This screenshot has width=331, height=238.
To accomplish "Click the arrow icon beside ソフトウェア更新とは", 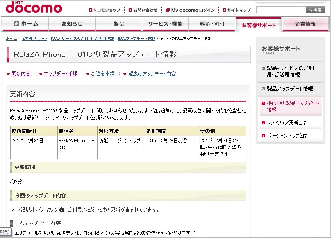I will pyautogui.click(x=263, y=122).
